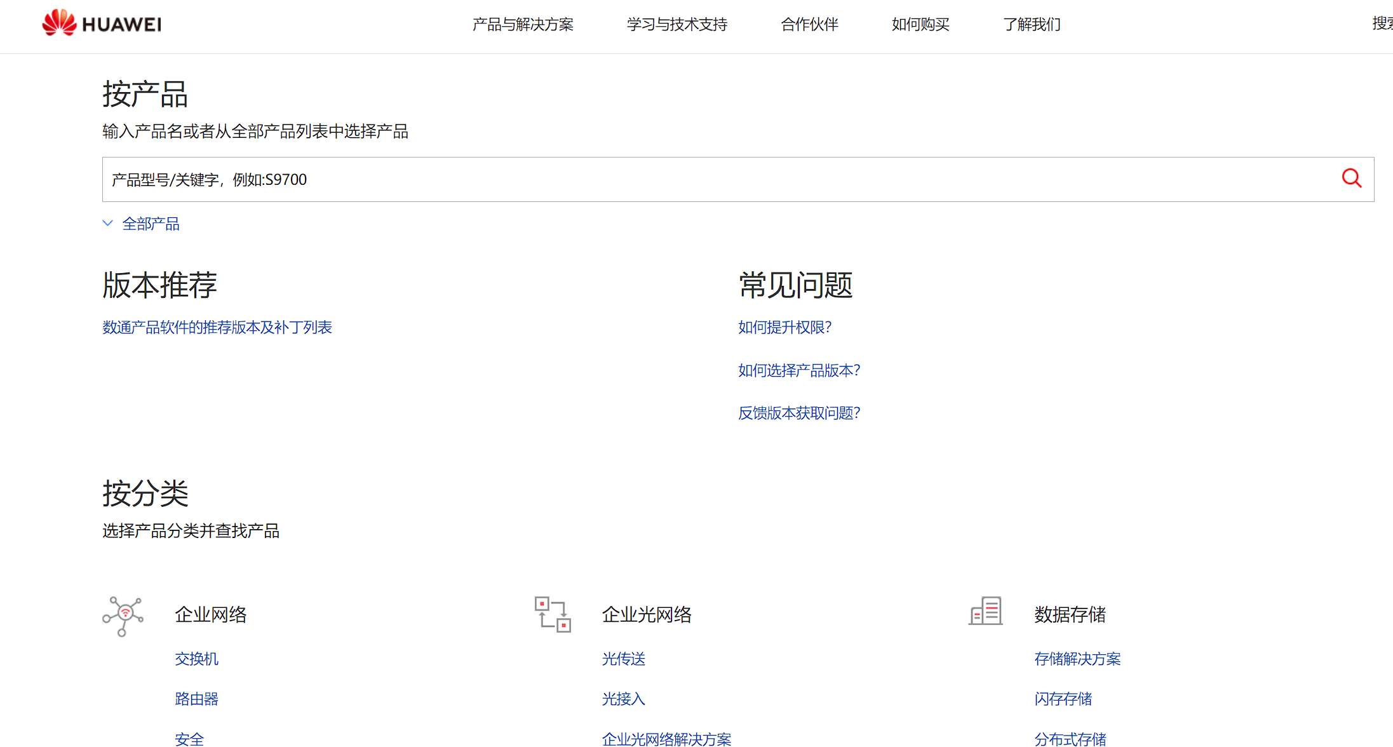Open 如何选择产品版本? FAQ link
Viewport: 1393px width, 747px height.
pyautogui.click(x=799, y=370)
